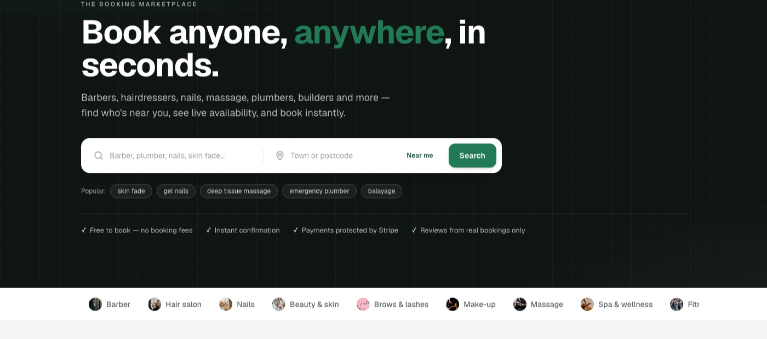Click the Massage category thumbnail icon
Image resolution: width=767 pixels, height=339 pixels.
[x=520, y=304]
